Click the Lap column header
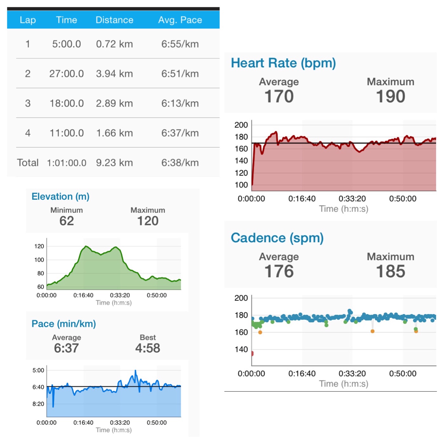The width and height of the screenshot is (444, 444). 28,20
